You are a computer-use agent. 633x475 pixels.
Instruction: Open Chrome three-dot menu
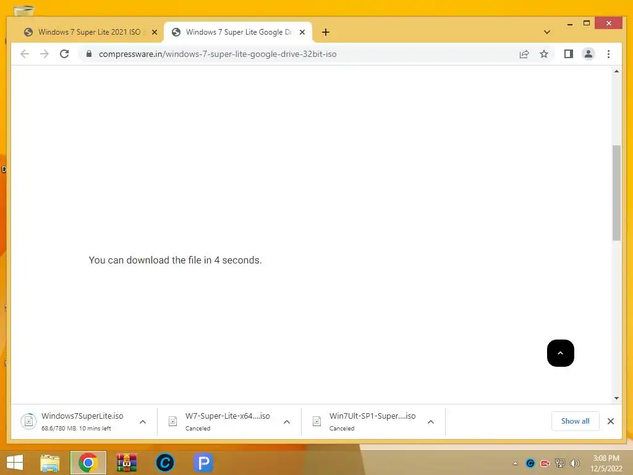tap(608, 54)
